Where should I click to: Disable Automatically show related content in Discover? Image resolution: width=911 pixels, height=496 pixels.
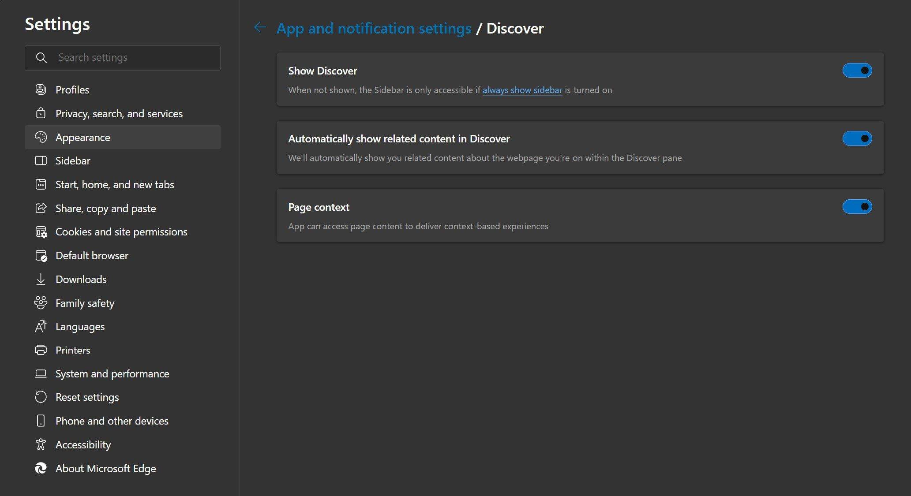[x=857, y=138]
